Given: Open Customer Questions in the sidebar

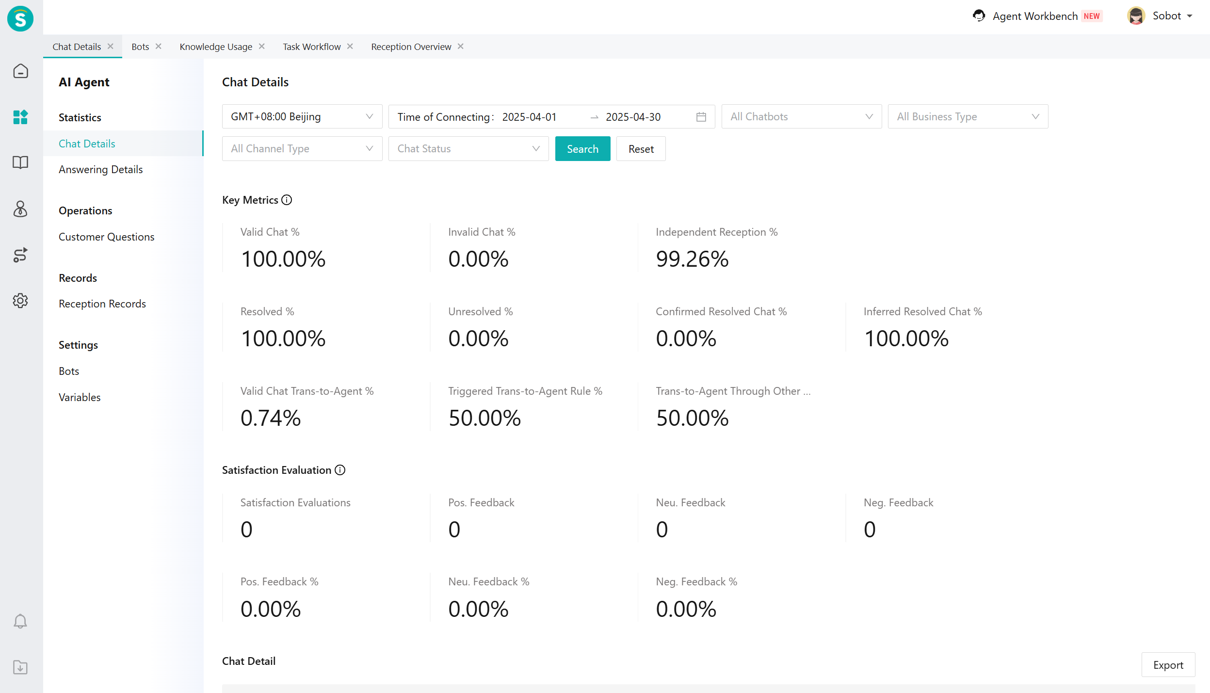Looking at the screenshot, I should [107, 237].
